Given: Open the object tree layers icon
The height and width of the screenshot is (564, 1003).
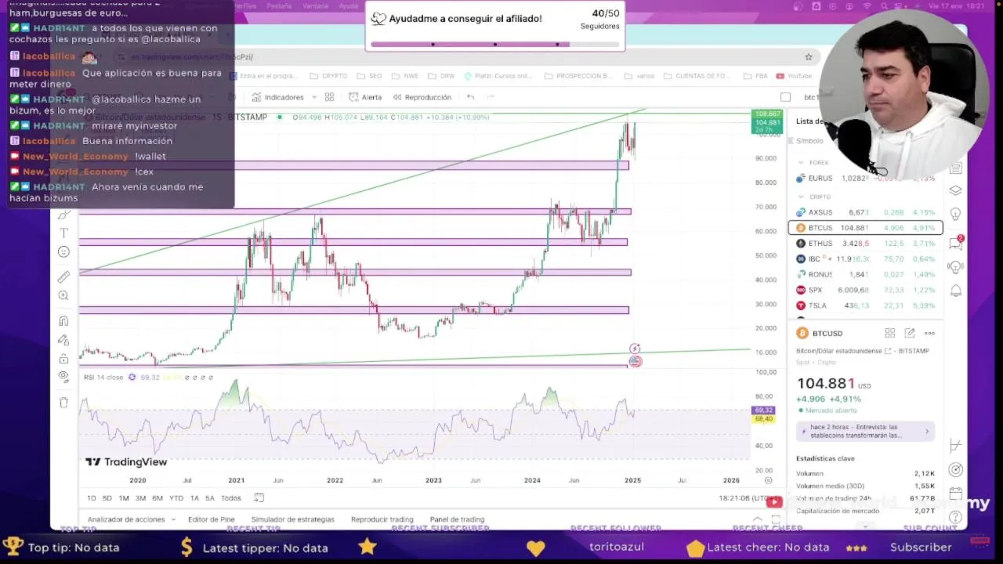Looking at the screenshot, I should click(x=955, y=190).
